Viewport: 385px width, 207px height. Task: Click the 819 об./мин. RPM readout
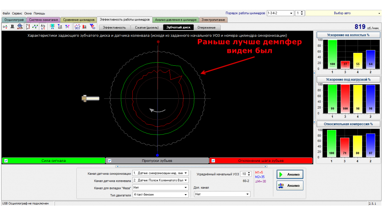pyautogui.click(x=367, y=27)
